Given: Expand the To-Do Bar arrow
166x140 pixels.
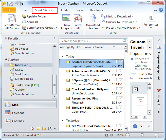Looking at the screenshot, I should pos(159,41).
